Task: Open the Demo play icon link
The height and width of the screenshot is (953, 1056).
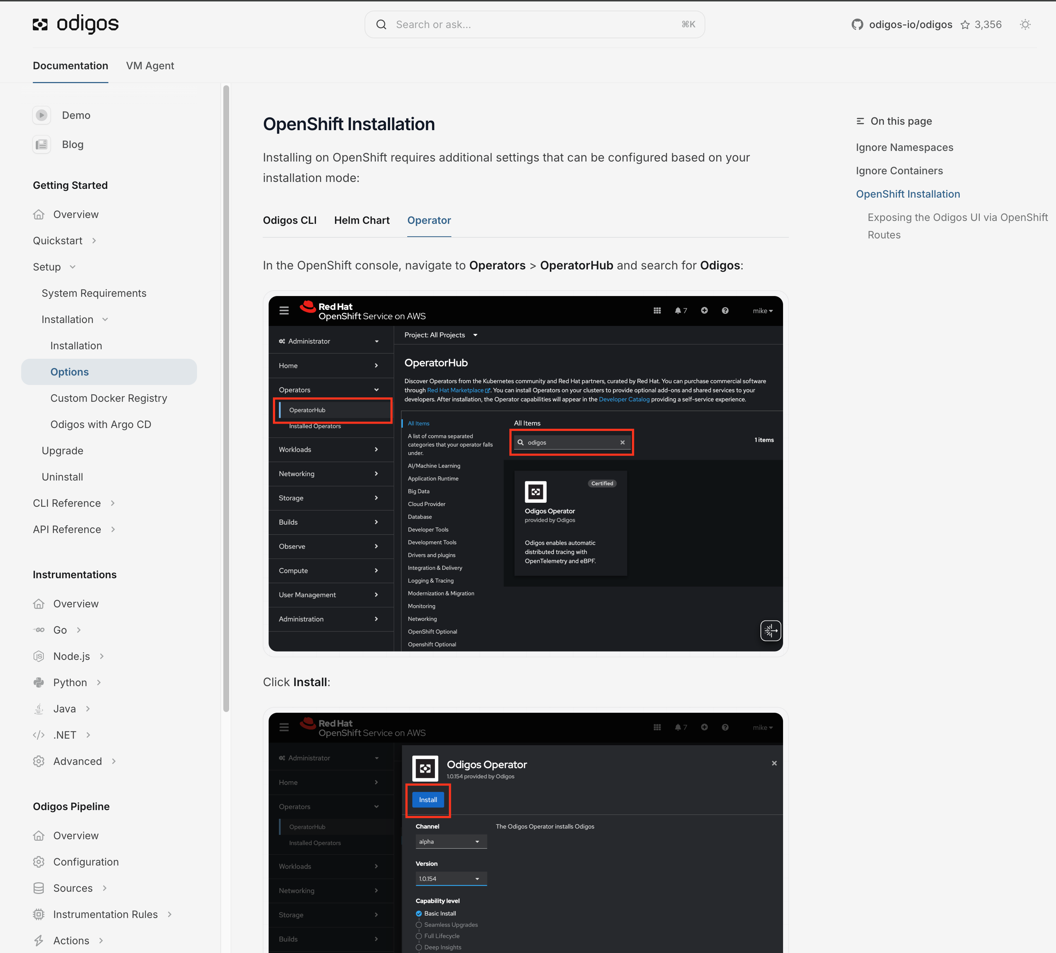Action: pos(41,115)
